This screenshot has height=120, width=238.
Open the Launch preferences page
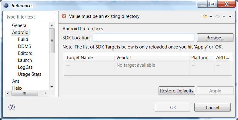click(x=25, y=60)
